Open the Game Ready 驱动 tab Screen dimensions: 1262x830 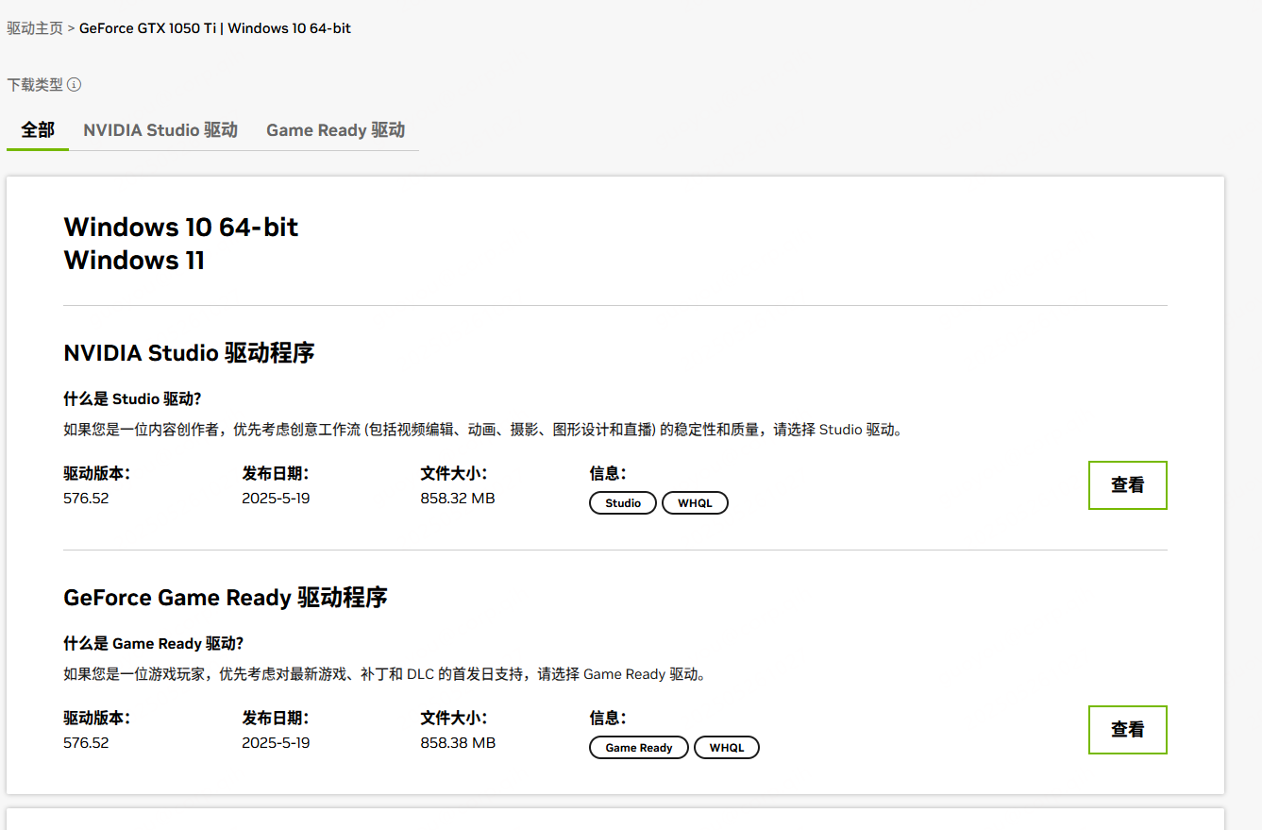pos(335,130)
